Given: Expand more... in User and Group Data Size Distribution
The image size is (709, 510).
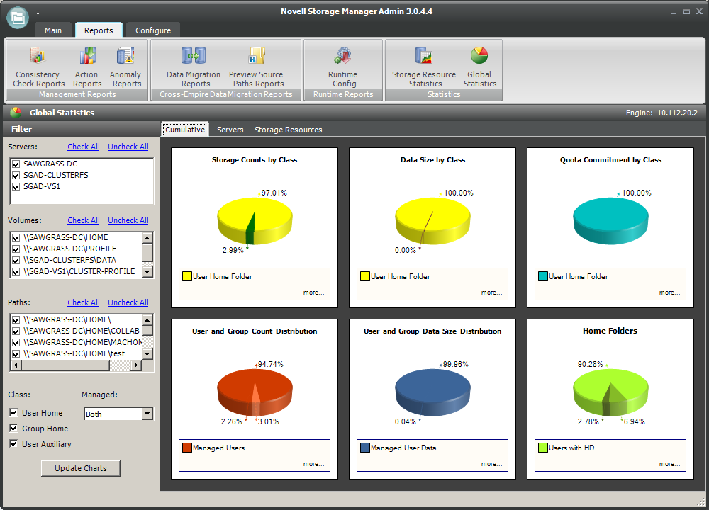Looking at the screenshot, I should [491, 464].
